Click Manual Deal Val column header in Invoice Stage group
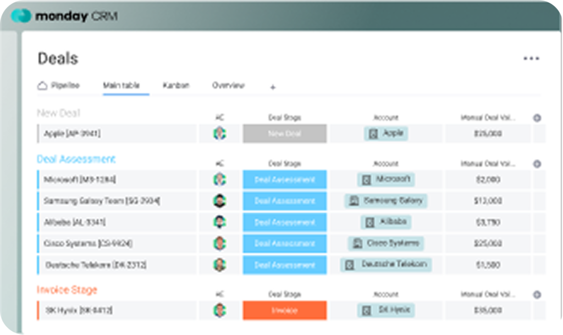563x335 pixels. coord(488,294)
